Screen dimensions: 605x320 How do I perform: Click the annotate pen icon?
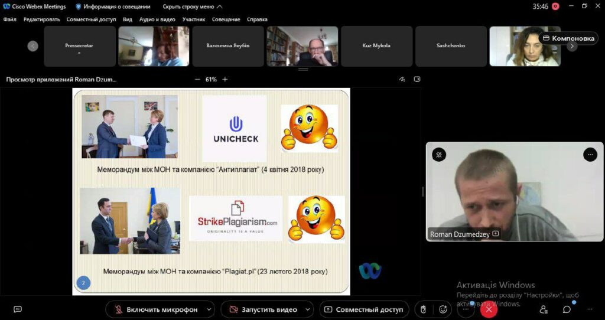(402, 79)
